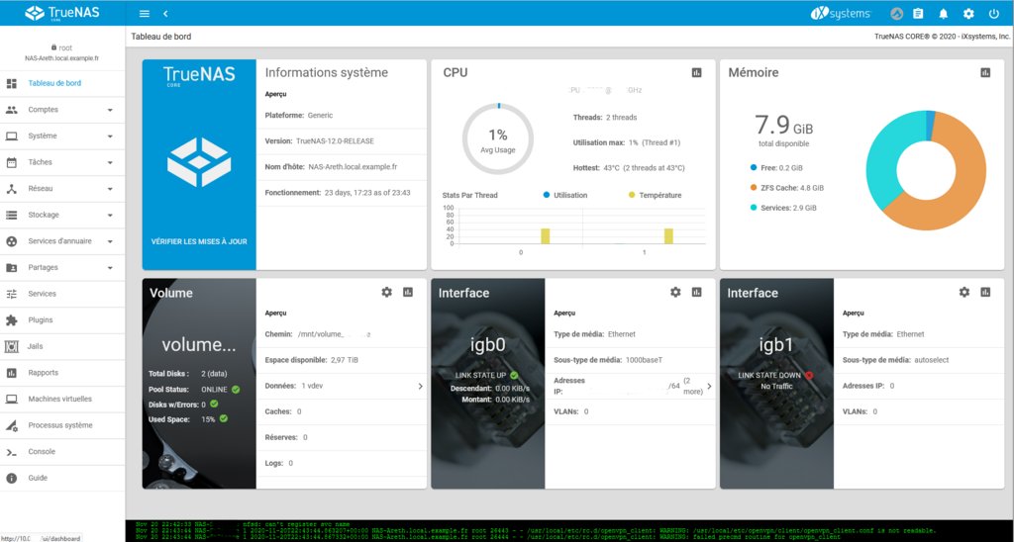The height and width of the screenshot is (542, 1014).
Task: Open the task manager clipboard icon
Action: coord(918,14)
